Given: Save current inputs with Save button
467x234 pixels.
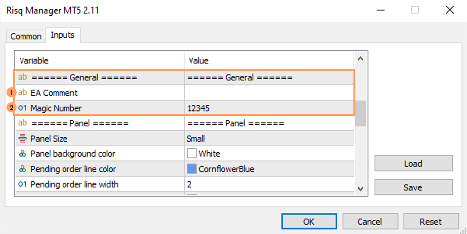Looking at the screenshot, I should point(413,187).
